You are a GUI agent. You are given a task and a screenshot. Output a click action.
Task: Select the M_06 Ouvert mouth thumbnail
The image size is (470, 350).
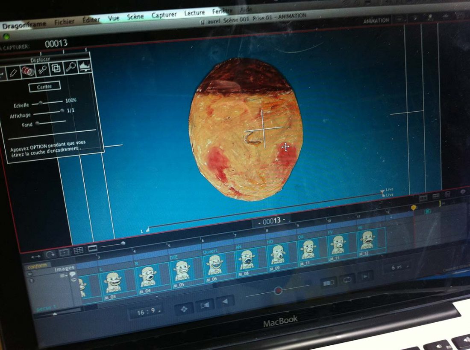pos(219,266)
